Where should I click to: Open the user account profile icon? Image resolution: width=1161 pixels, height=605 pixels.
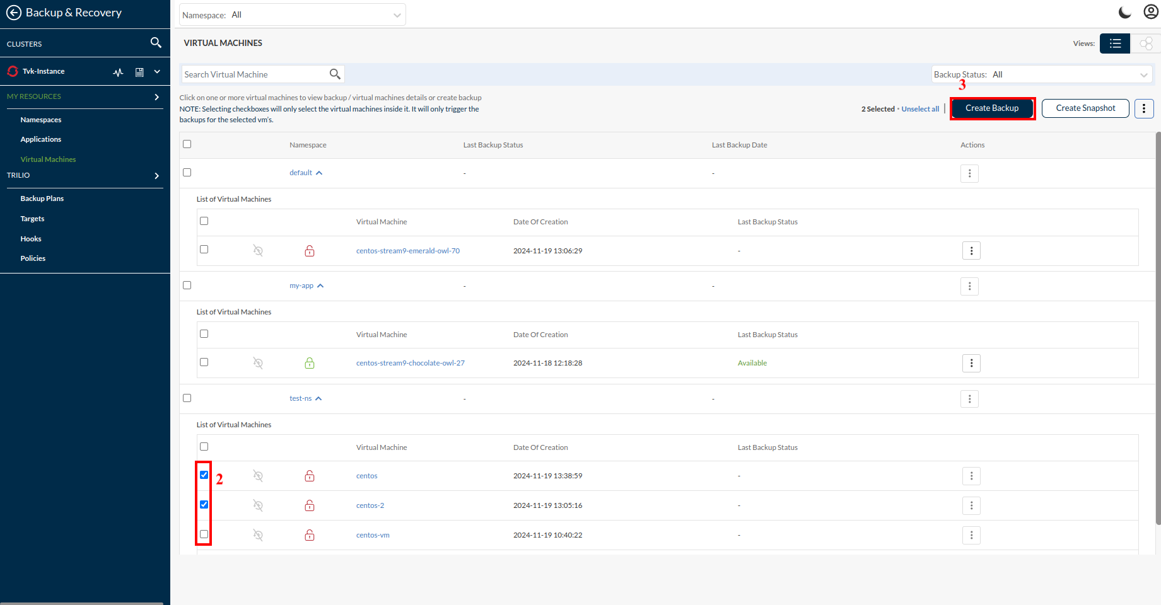1150,13
